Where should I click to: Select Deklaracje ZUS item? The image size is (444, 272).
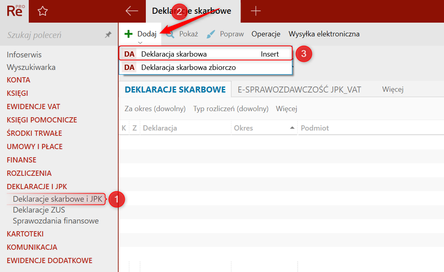(39, 210)
